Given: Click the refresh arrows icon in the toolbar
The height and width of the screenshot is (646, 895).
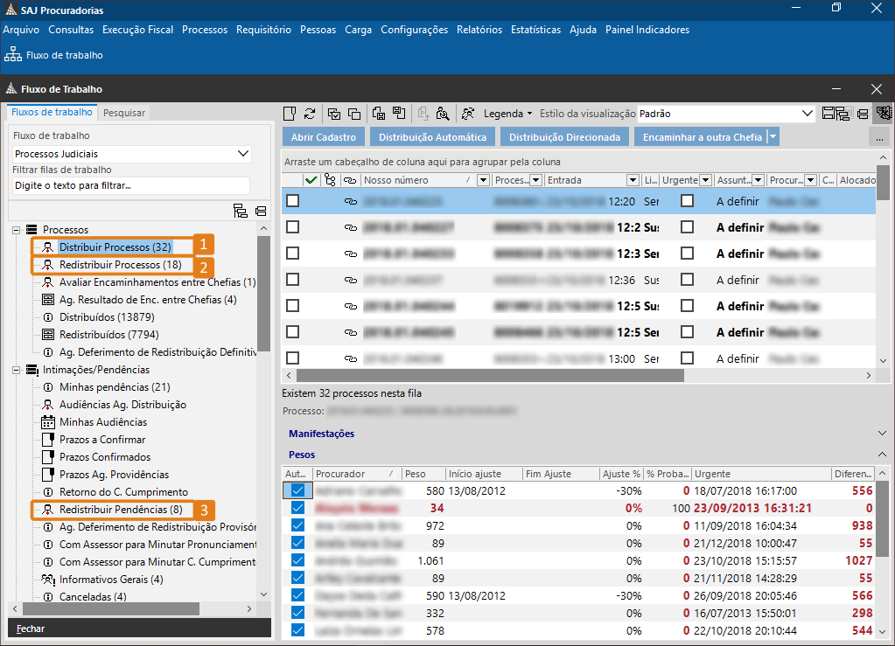Looking at the screenshot, I should (x=310, y=114).
